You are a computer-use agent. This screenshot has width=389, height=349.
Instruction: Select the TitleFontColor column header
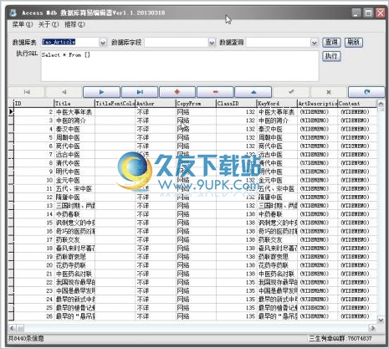[x=115, y=104]
